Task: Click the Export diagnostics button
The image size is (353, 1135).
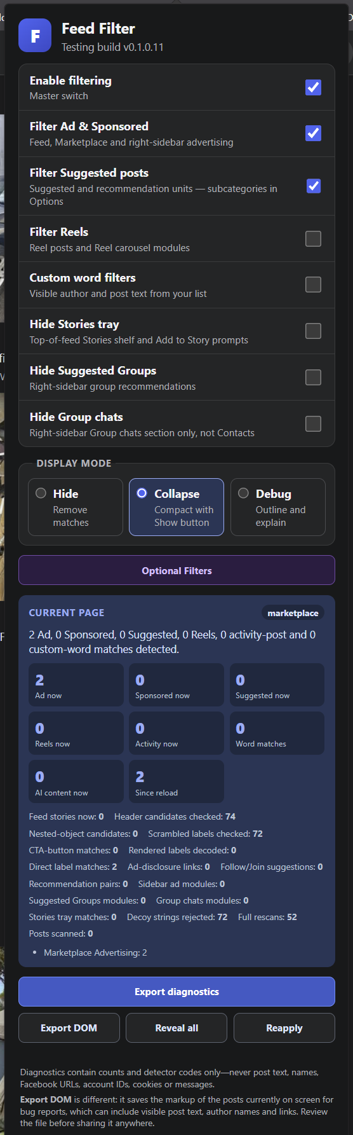Action: (x=176, y=992)
